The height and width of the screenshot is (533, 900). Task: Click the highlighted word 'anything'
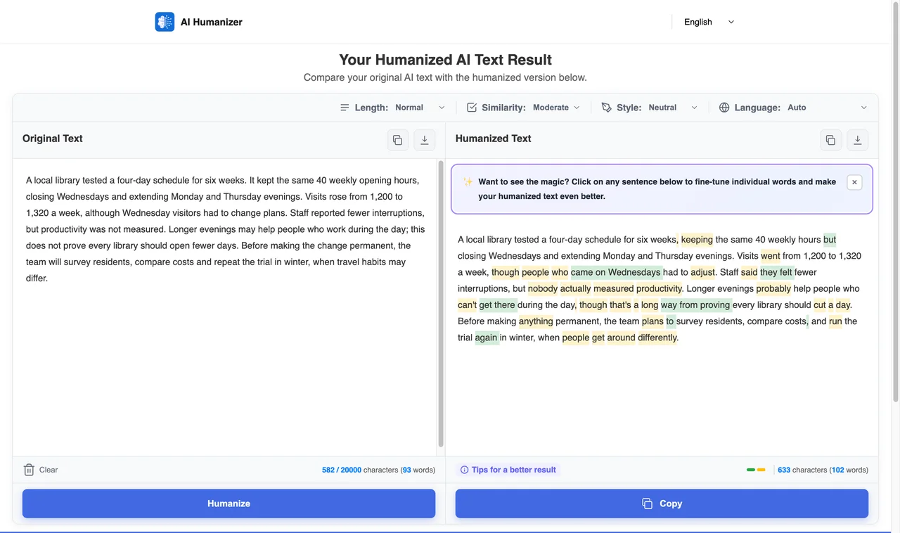[x=536, y=321]
